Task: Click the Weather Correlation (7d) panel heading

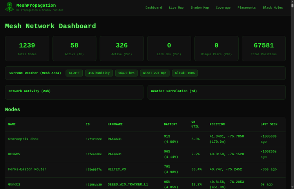Action: tap(174, 91)
